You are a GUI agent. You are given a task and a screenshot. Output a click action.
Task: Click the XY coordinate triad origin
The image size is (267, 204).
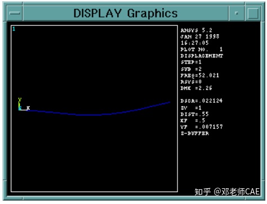click(20, 109)
